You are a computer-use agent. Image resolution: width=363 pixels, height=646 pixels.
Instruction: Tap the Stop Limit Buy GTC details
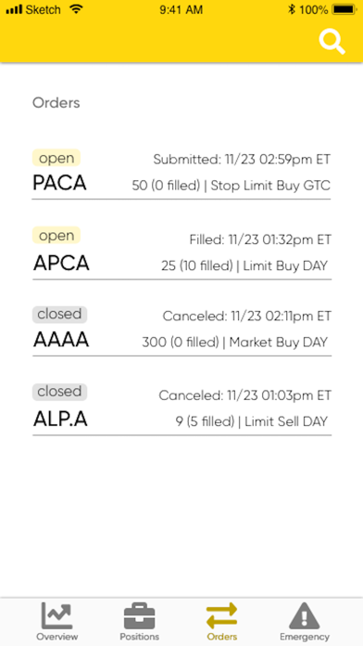click(x=270, y=186)
